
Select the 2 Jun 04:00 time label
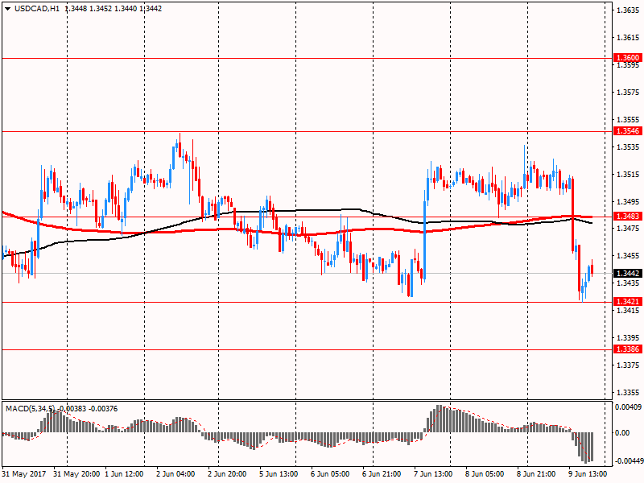click(x=175, y=474)
